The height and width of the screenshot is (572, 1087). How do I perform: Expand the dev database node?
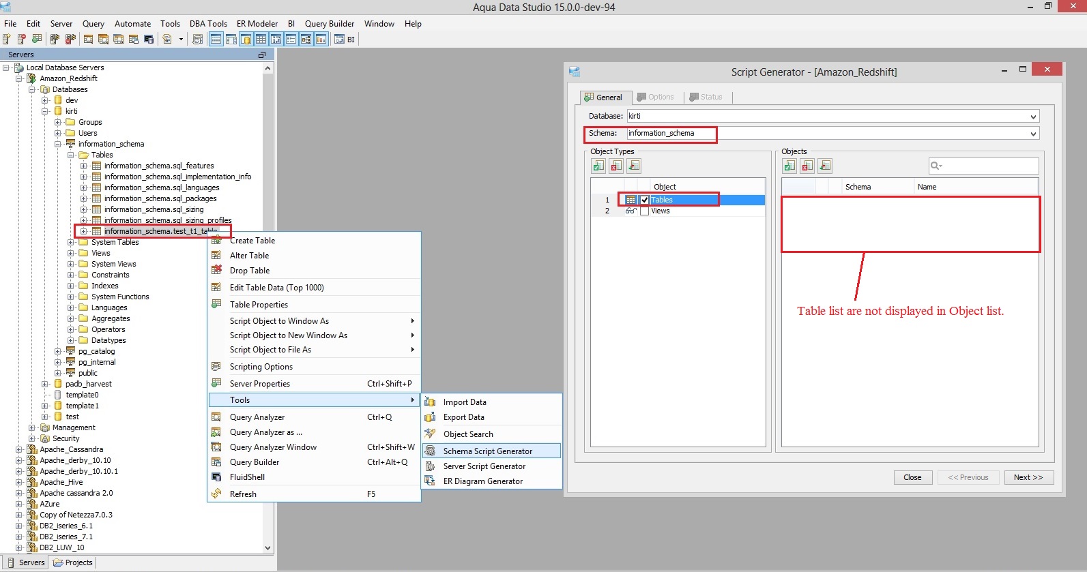coord(45,100)
